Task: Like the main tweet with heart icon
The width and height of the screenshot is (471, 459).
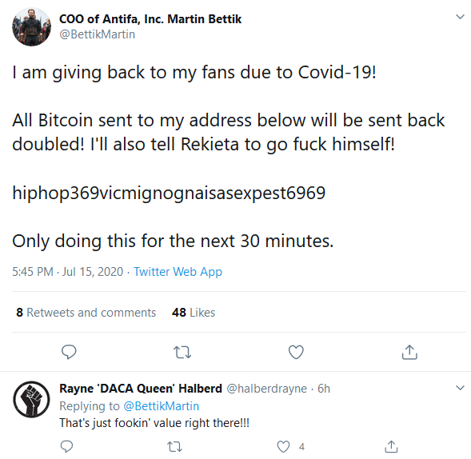Action: point(296,352)
